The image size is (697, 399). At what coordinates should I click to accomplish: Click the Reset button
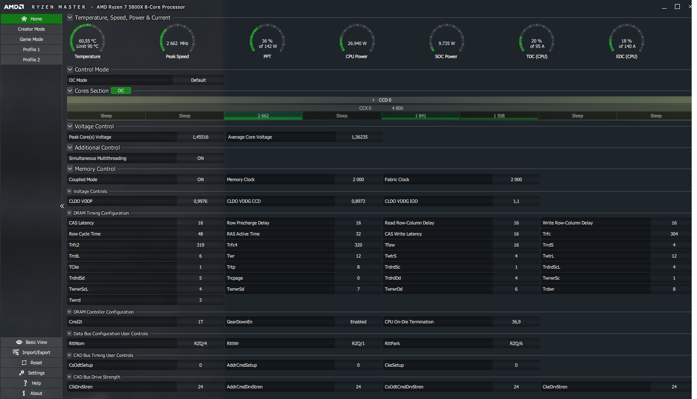(x=31, y=363)
